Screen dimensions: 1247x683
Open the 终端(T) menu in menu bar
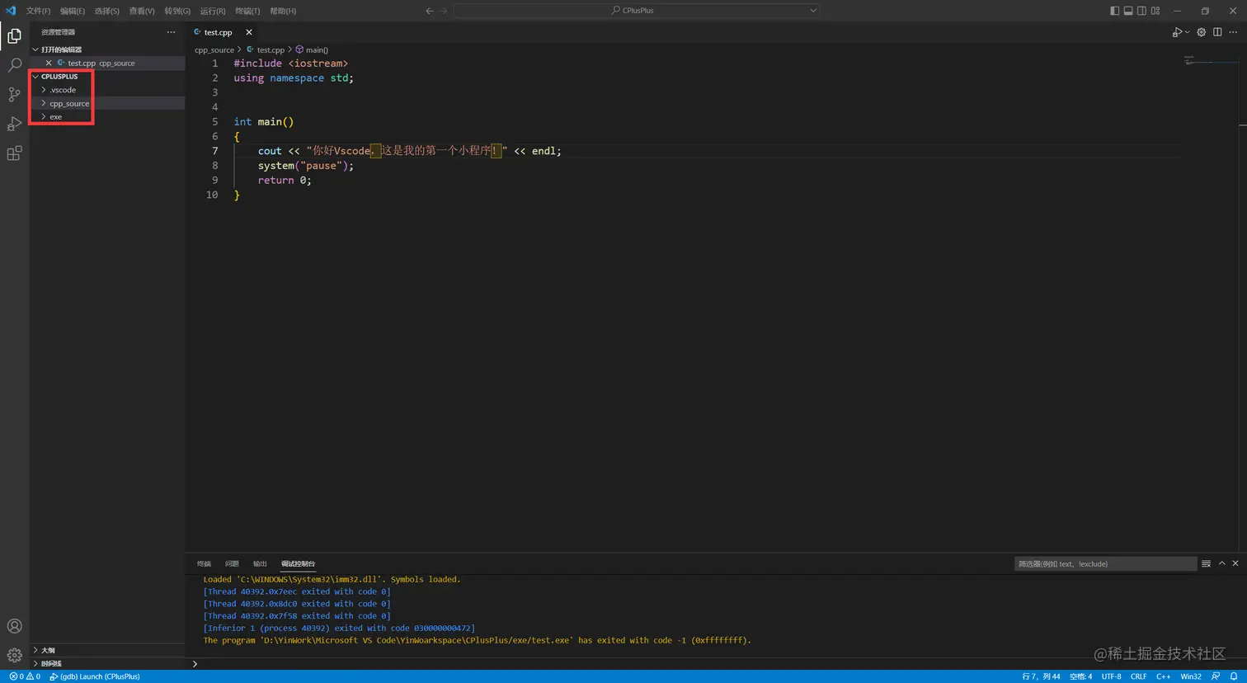[247, 11]
